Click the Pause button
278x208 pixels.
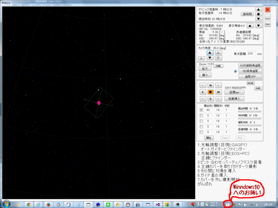click(x=225, y=138)
